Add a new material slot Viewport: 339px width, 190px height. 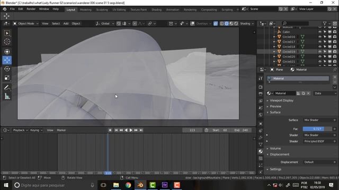335,77
